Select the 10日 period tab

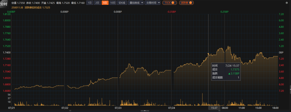[113, 3]
